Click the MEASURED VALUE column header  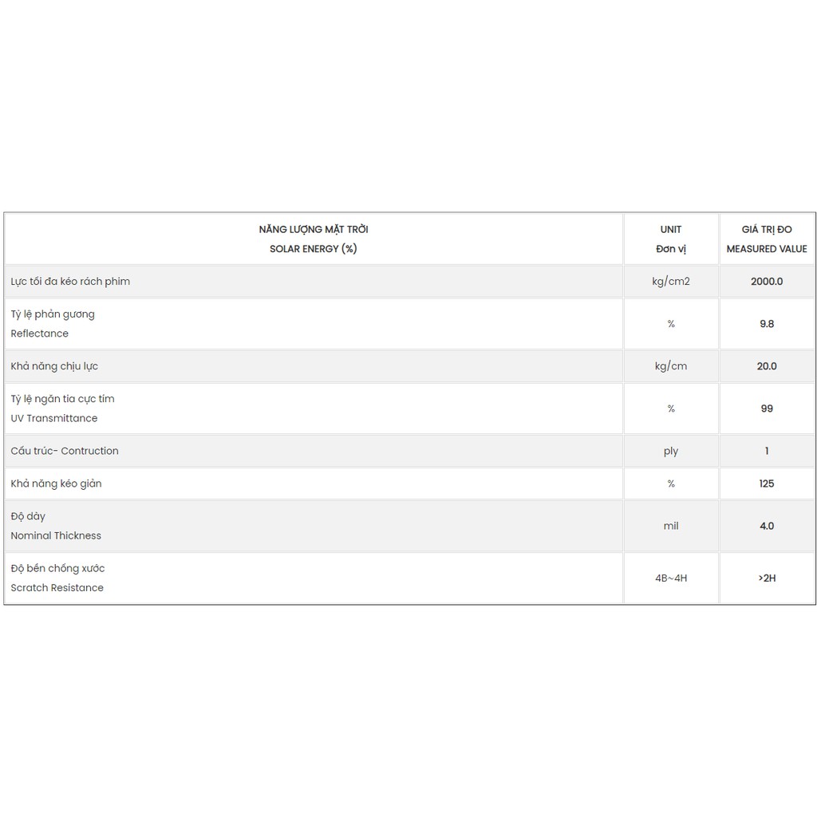point(767,248)
